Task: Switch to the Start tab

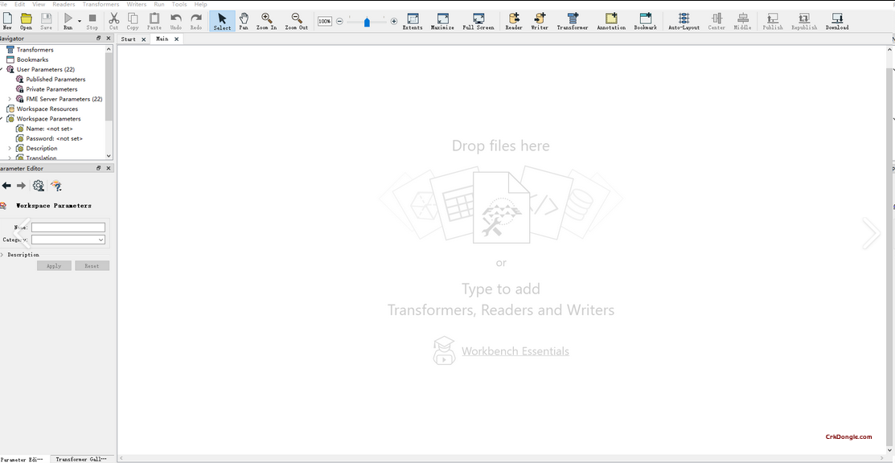Action: click(x=127, y=38)
